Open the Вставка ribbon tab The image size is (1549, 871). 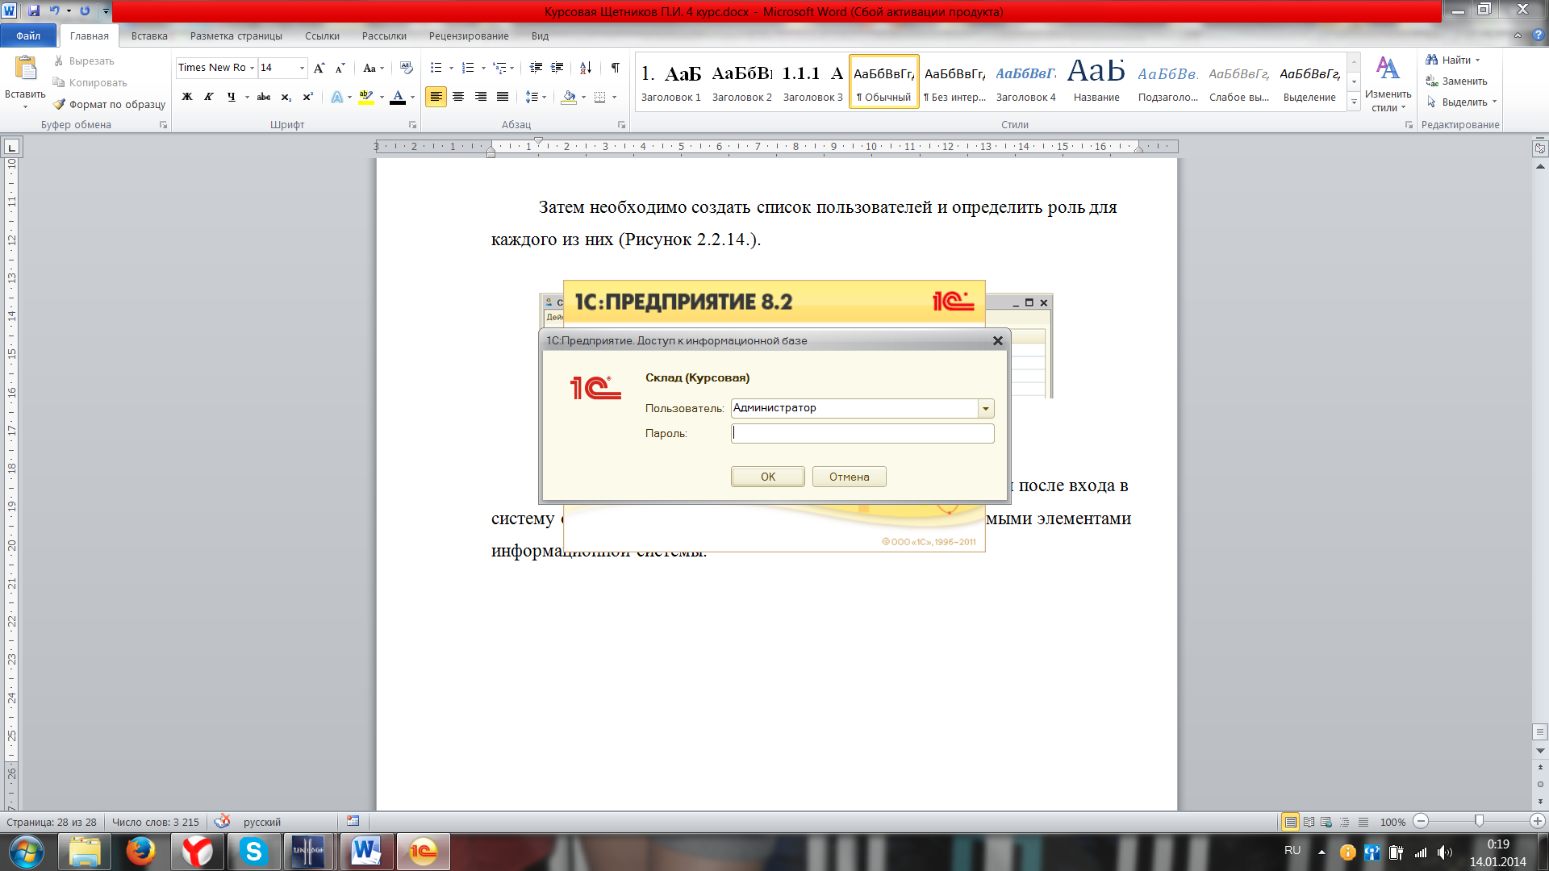[149, 35]
